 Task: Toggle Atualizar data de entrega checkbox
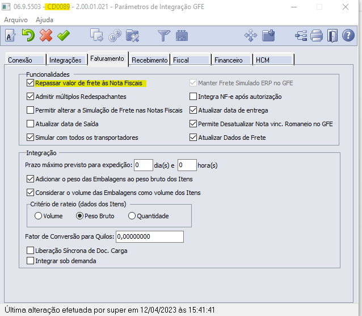point(193,110)
